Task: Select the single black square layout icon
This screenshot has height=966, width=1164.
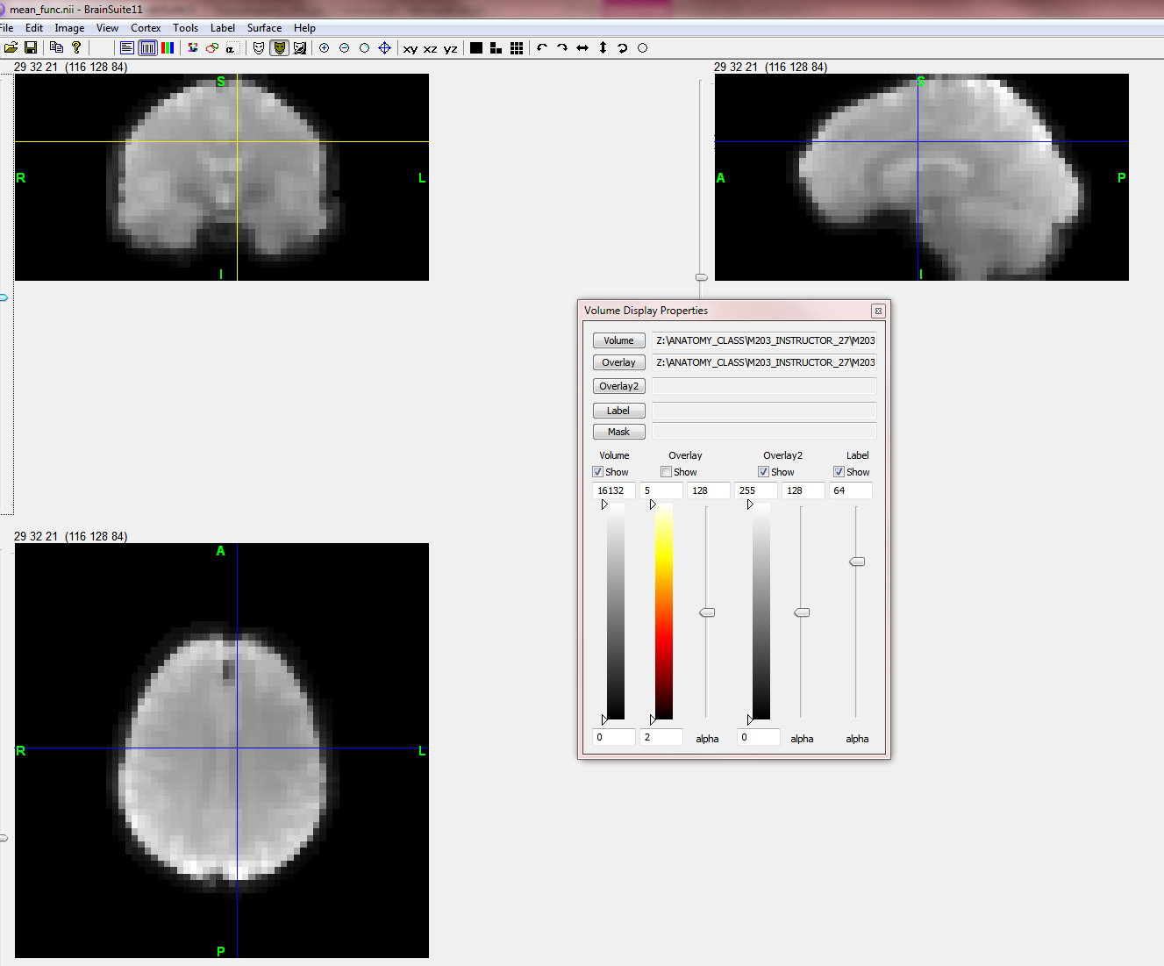Action: point(476,47)
